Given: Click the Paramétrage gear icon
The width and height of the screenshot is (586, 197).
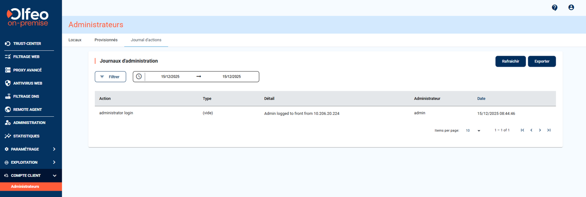Looking at the screenshot, I should [6, 149].
